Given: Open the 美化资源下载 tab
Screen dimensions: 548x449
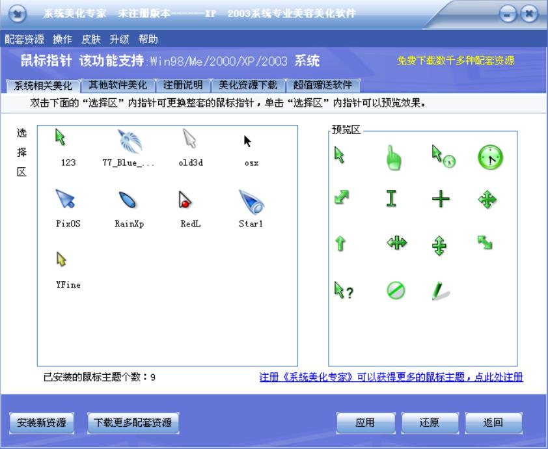Looking at the screenshot, I should 248,85.
